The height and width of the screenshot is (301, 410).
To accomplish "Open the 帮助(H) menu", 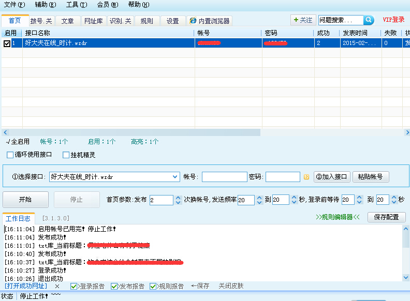I will point(139,5).
